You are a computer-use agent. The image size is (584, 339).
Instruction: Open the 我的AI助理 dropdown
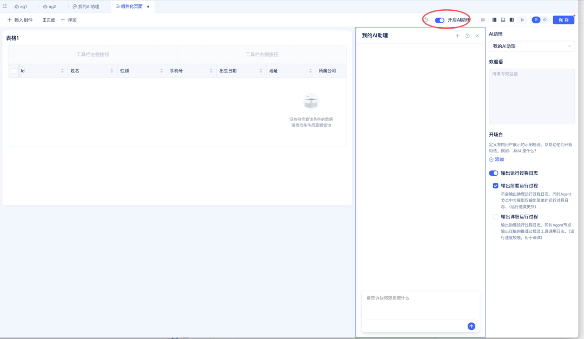(x=532, y=46)
